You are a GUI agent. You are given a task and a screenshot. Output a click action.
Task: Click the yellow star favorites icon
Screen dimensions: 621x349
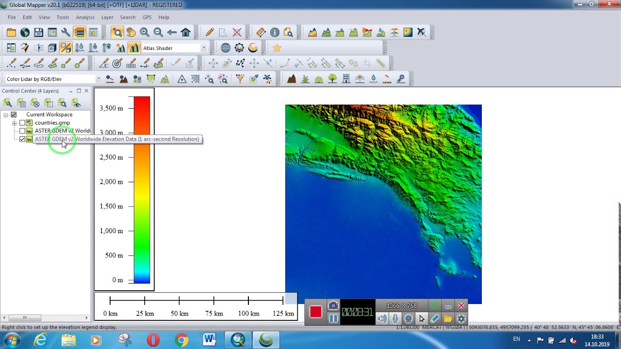click(x=277, y=48)
